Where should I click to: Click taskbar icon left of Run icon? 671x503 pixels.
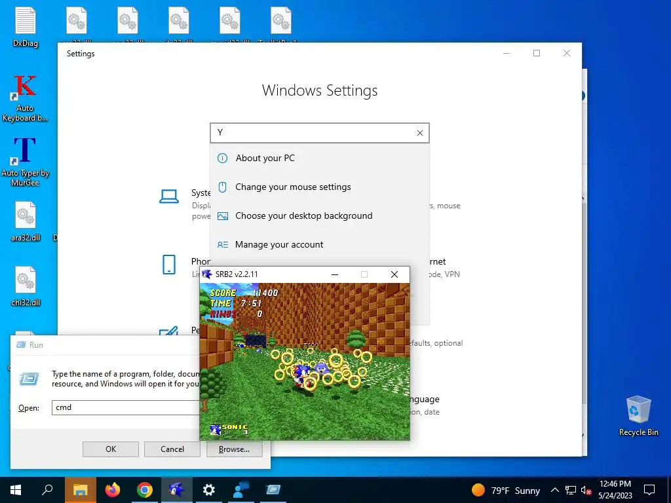coord(241,490)
